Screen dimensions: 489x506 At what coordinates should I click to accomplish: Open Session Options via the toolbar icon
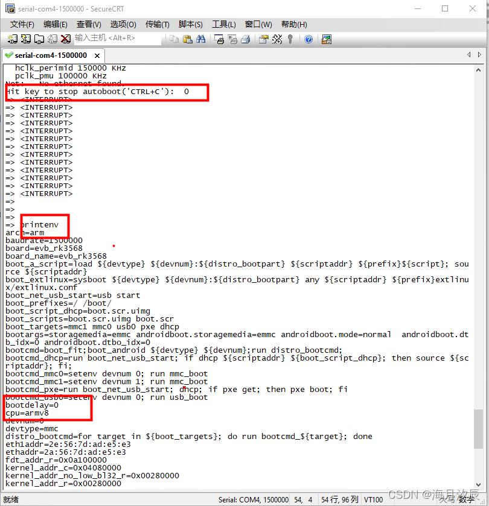point(263,39)
